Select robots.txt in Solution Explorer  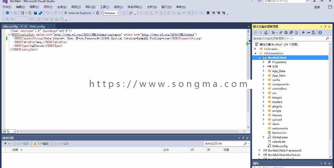[279, 142]
